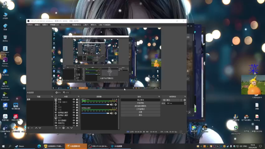Viewport: 265px width, 149px height.
Task: Toggle lock on 显示器捕获 source
Action: click(77, 121)
